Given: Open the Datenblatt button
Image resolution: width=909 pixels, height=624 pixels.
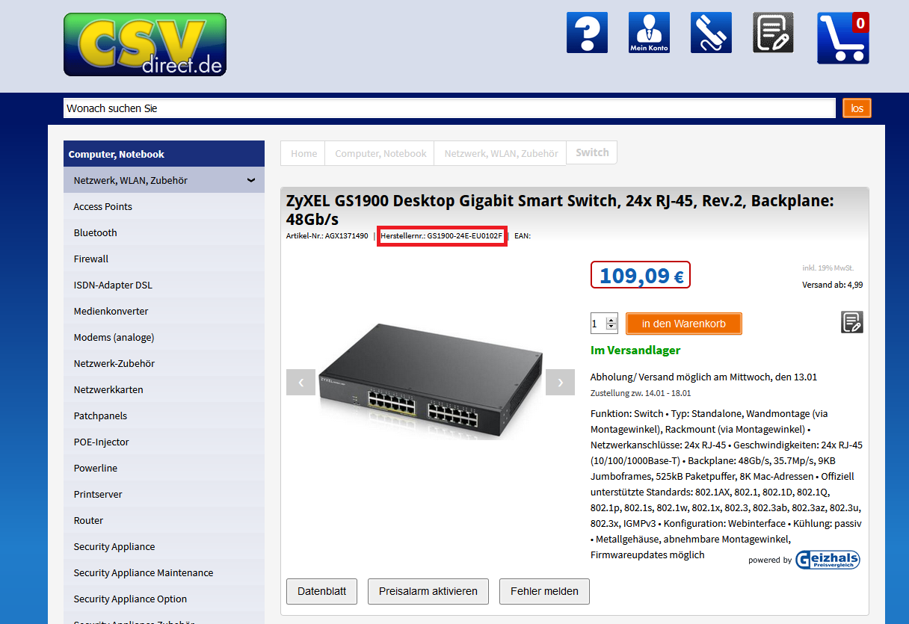Looking at the screenshot, I should click(322, 591).
